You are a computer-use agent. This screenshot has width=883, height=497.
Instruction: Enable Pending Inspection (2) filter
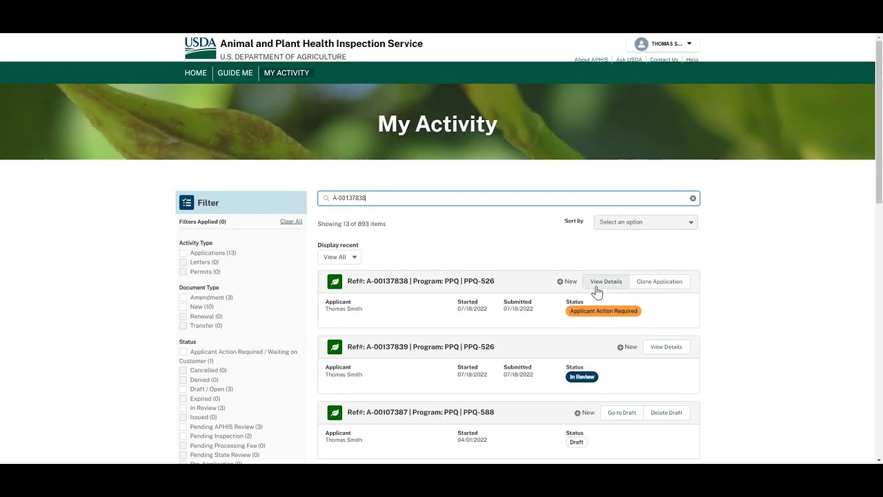click(x=183, y=437)
